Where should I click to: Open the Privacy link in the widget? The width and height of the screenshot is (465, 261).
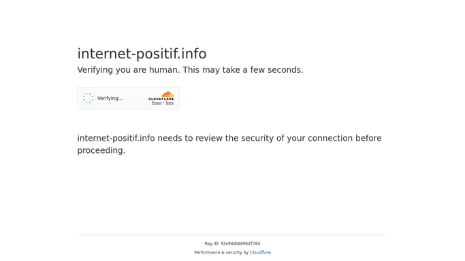(x=157, y=103)
